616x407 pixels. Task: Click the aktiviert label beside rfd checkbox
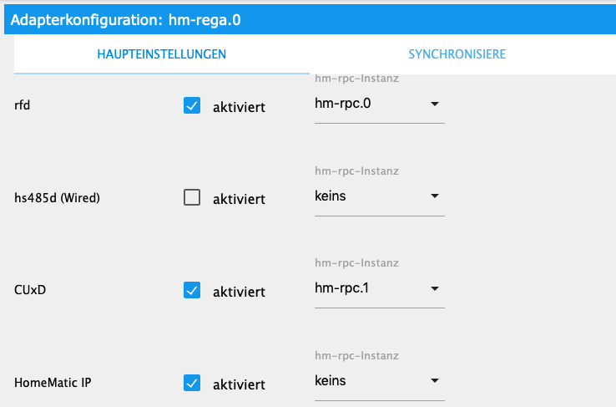(x=239, y=107)
